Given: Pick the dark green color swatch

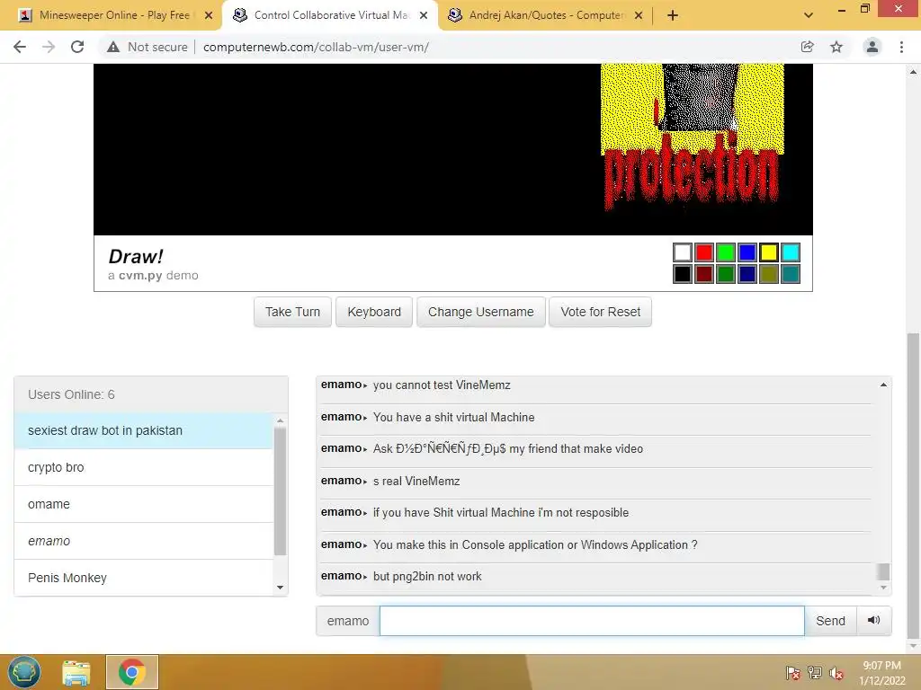Looking at the screenshot, I should coord(726,274).
